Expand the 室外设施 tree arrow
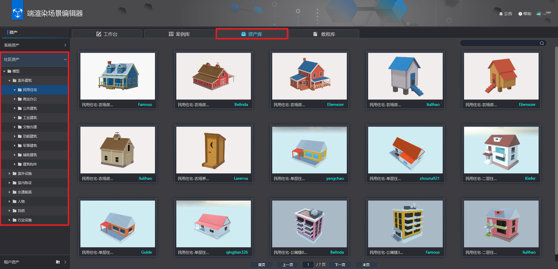558x269 pixels. 10,174
